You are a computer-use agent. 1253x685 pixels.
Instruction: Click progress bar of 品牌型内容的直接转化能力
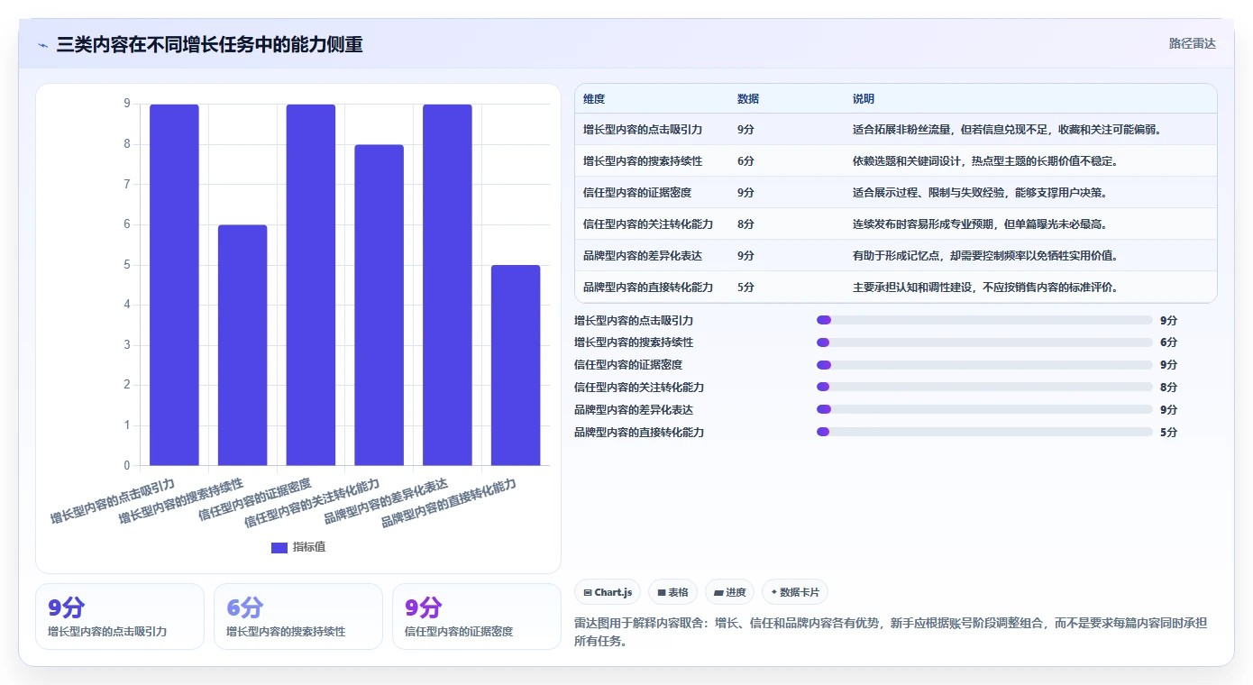pyautogui.click(x=984, y=432)
